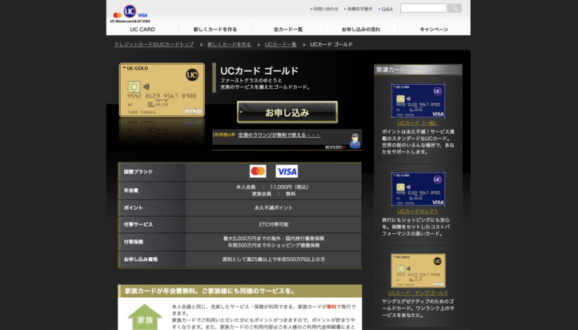Open the 空港のラウンジが無料で使える testimonial link

coord(279,135)
